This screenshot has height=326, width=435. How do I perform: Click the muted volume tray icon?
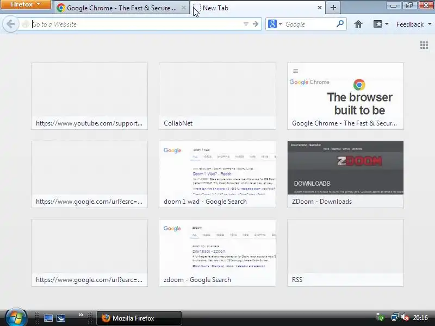click(x=405, y=317)
